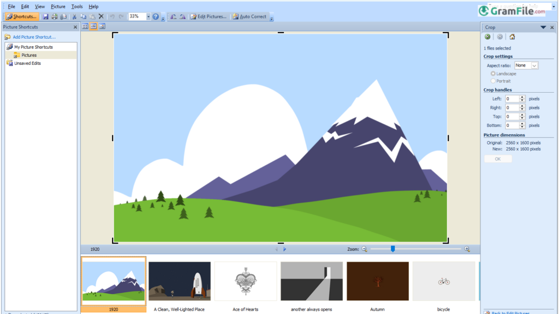Save the edited picture
The height and width of the screenshot is (314, 559).
(x=46, y=16)
